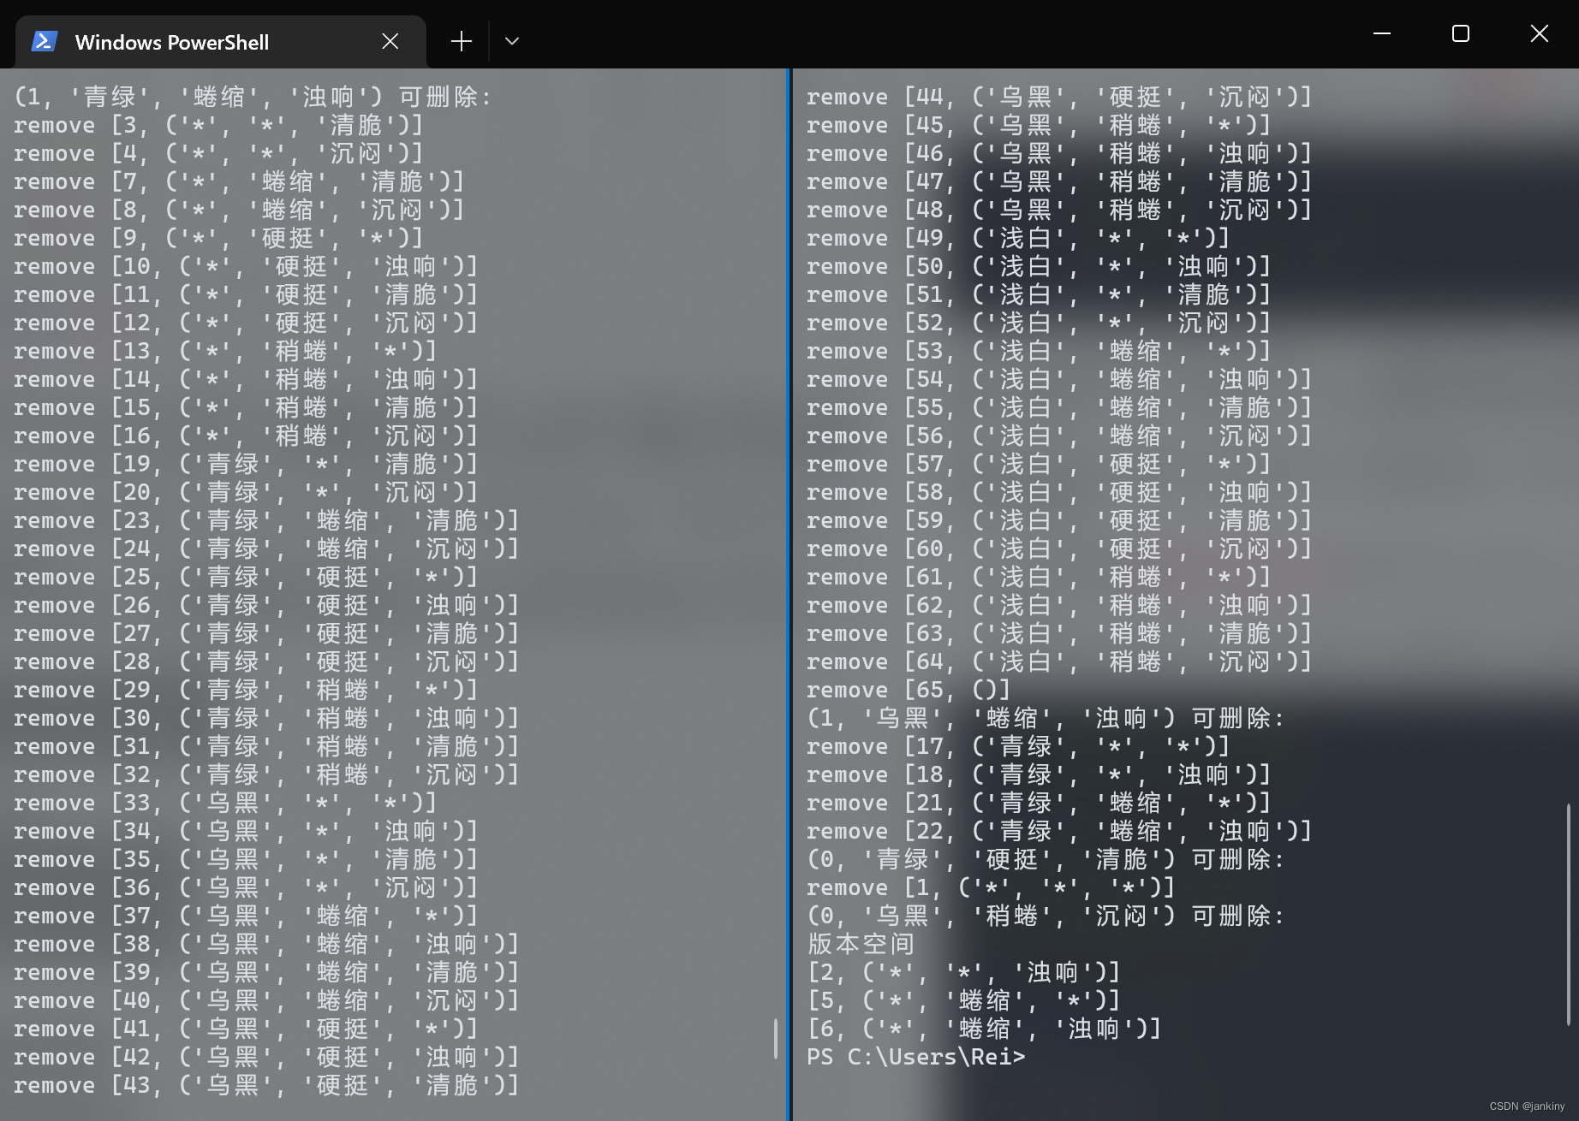
Task: Click line "remove [25, ('青绿', '硬挺', '*')]"
Action: (246, 577)
